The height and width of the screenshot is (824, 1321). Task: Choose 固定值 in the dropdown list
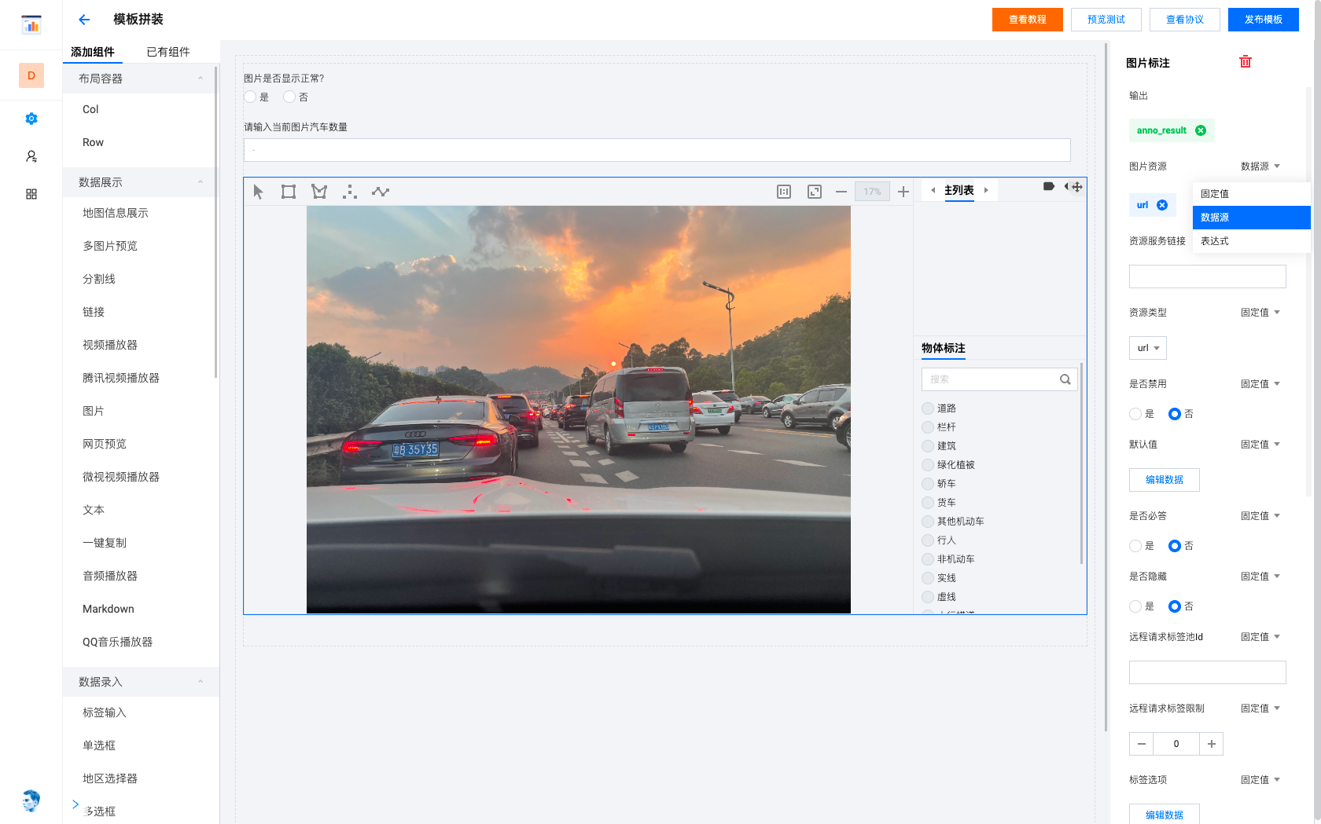[1252, 194]
